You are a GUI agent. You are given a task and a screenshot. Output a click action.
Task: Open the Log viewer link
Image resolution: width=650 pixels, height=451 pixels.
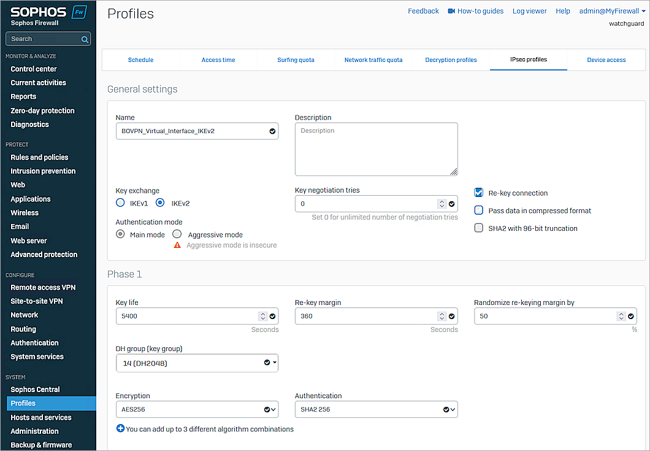pyautogui.click(x=529, y=10)
